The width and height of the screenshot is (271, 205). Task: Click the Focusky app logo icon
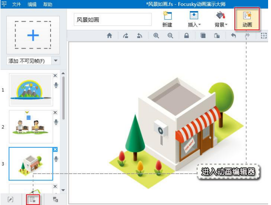[x=4, y=4]
